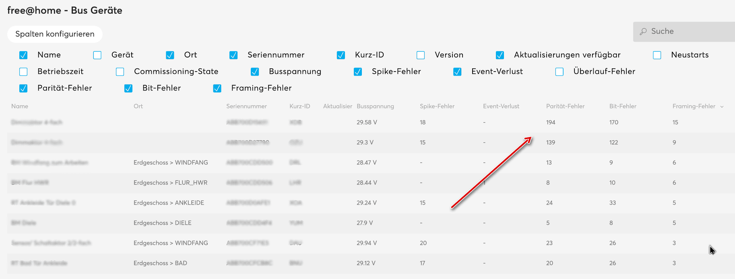Sort by Spike-Fehler column header

coord(437,106)
